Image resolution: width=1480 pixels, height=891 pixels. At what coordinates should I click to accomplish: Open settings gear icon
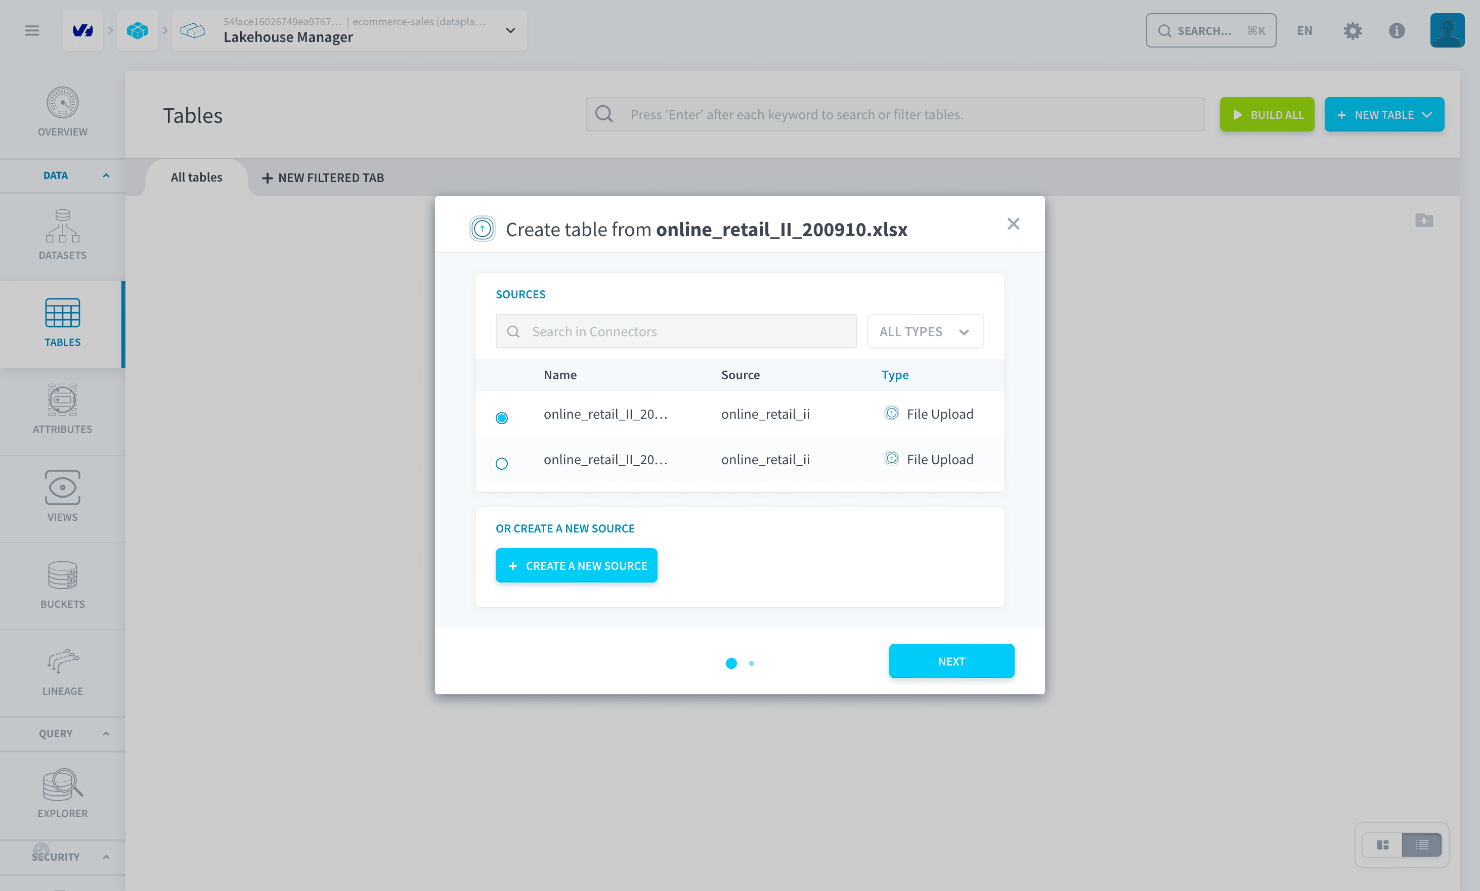[1352, 31]
